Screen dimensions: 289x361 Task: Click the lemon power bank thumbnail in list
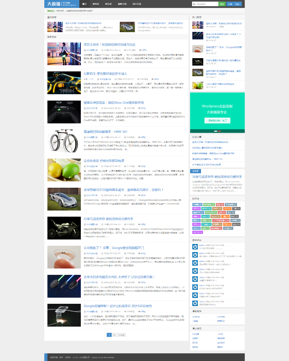(x=64, y=170)
